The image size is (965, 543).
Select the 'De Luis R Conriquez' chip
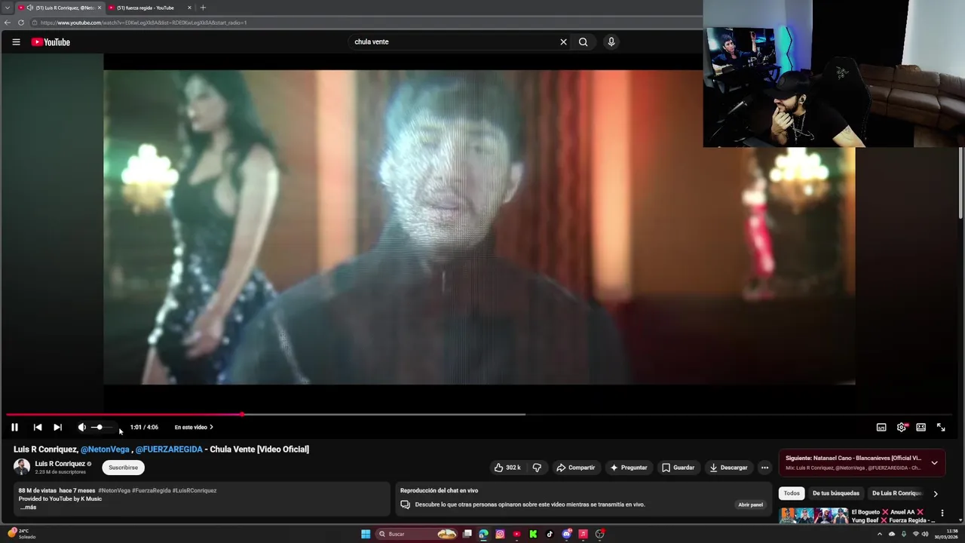click(x=896, y=493)
